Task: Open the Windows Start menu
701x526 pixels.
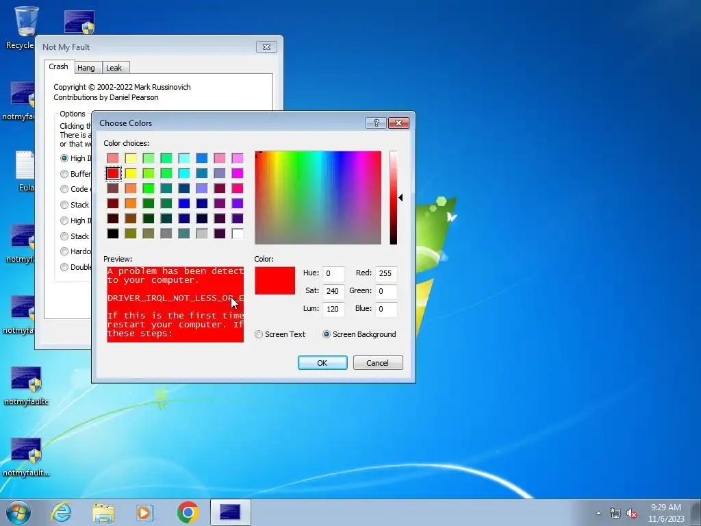Action: [18, 512]
